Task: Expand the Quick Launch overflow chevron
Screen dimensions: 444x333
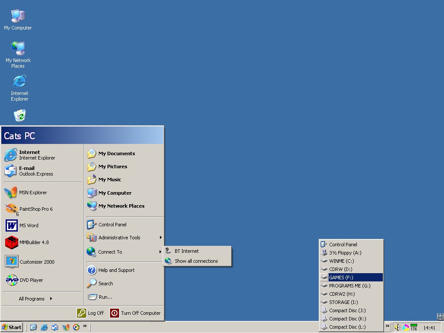Action: [x=85, y=326]
